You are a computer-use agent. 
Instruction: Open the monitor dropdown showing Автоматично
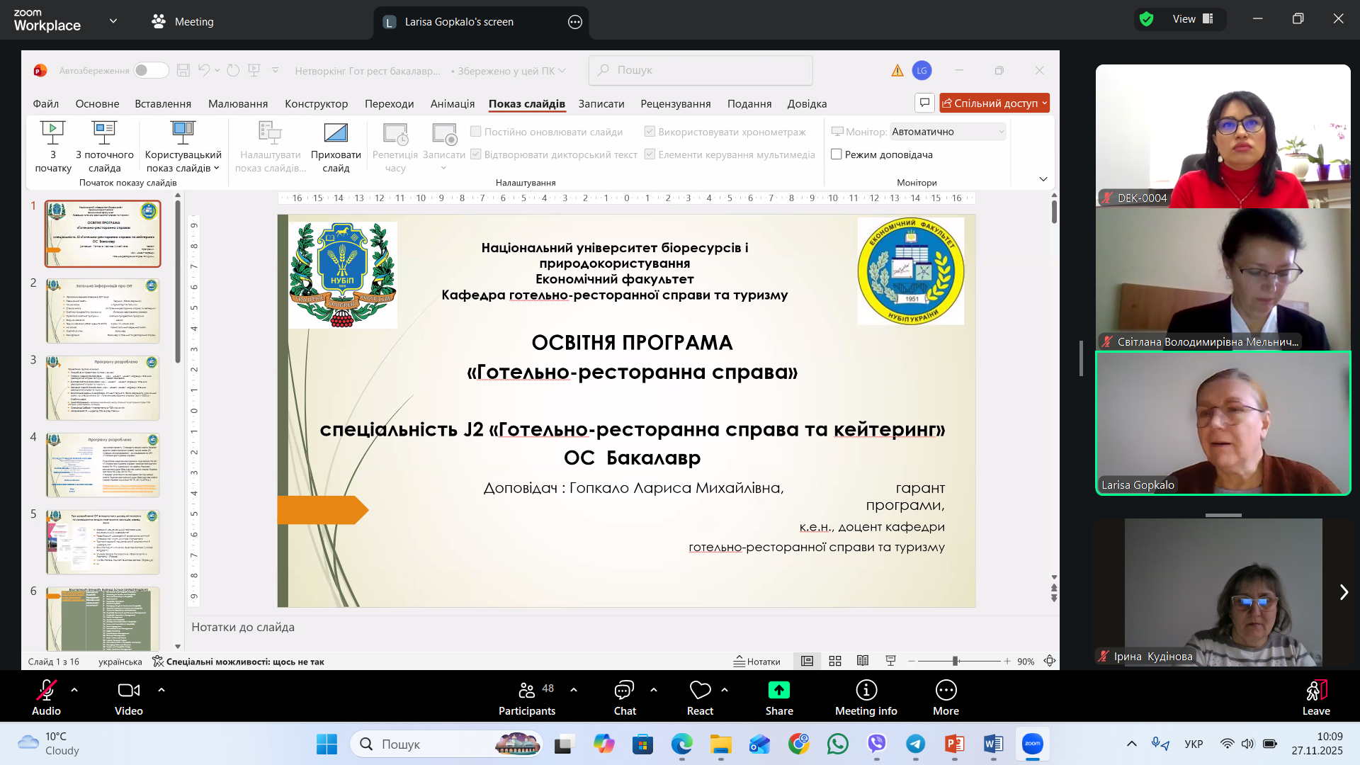coord(947,132)
